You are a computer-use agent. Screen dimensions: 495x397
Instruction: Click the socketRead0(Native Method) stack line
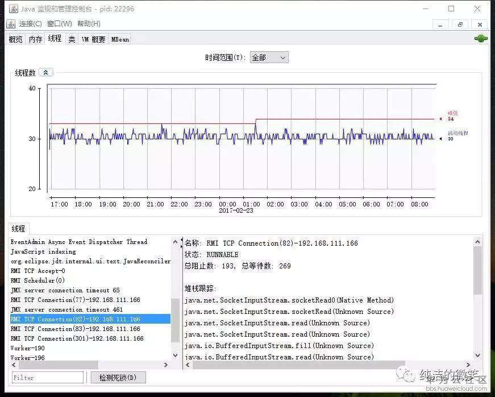289,300
